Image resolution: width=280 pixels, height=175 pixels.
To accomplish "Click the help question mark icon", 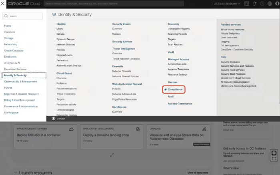I will click(x=262, y=4).
